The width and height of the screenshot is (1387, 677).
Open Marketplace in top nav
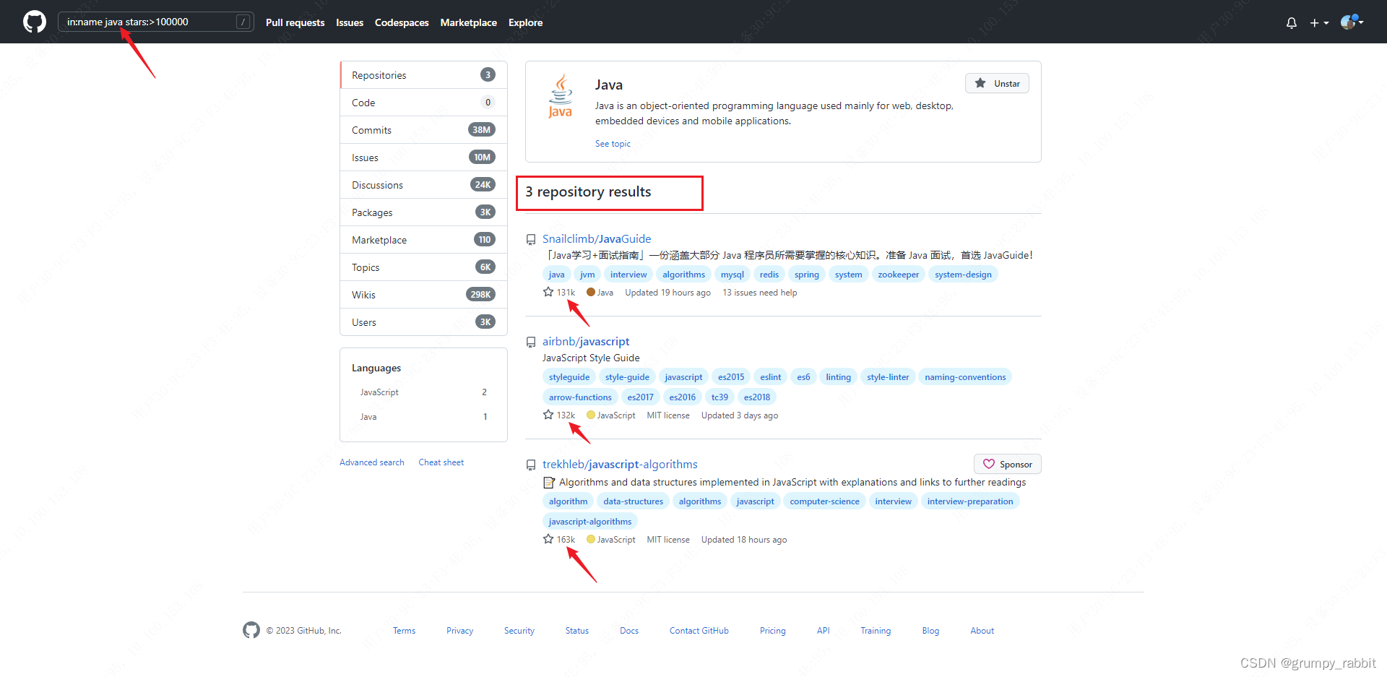tap(468, 22)
